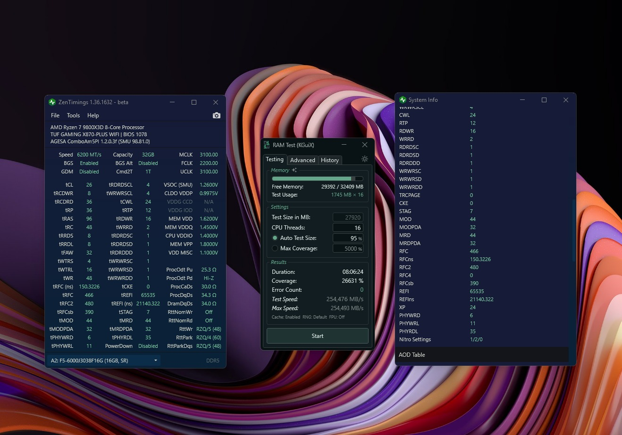
Task: Open the A2 DIMM module dropdown in ZenTimings
Action: click(103, 361)
